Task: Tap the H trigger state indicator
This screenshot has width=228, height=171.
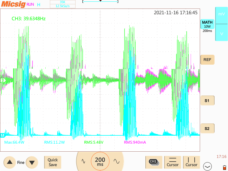Action: (38, 5)
